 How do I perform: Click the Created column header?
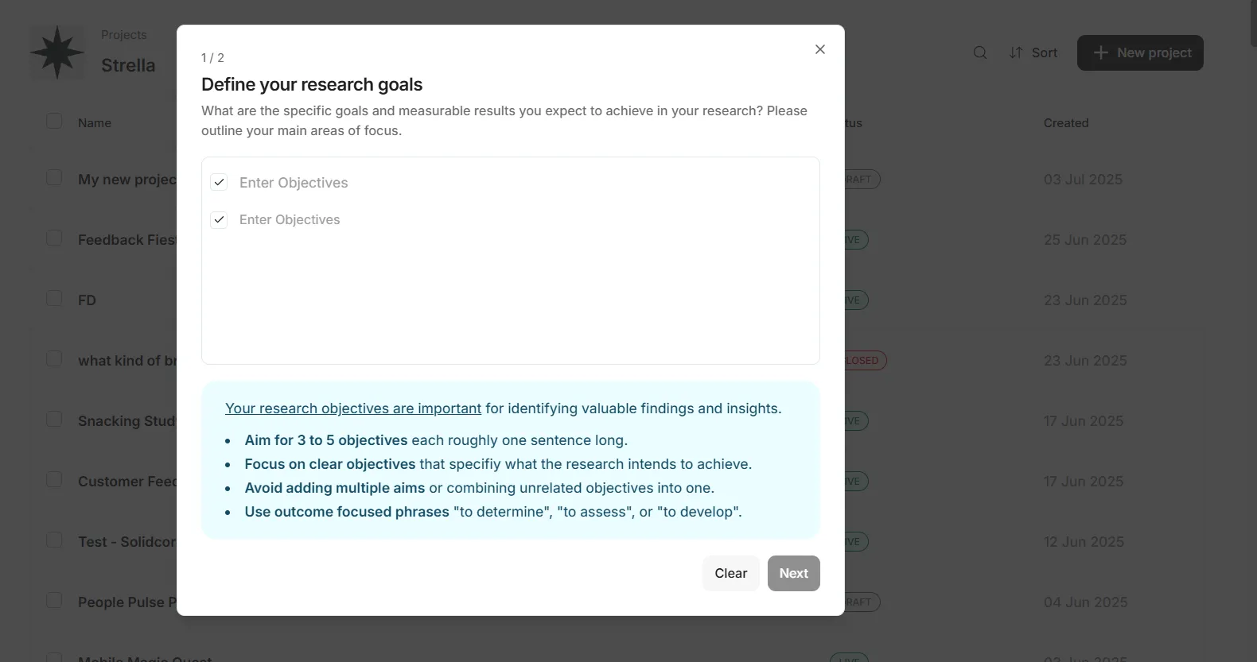(x=1066, y=123)
